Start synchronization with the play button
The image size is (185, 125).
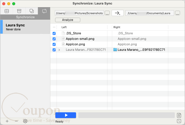[66, 115]
